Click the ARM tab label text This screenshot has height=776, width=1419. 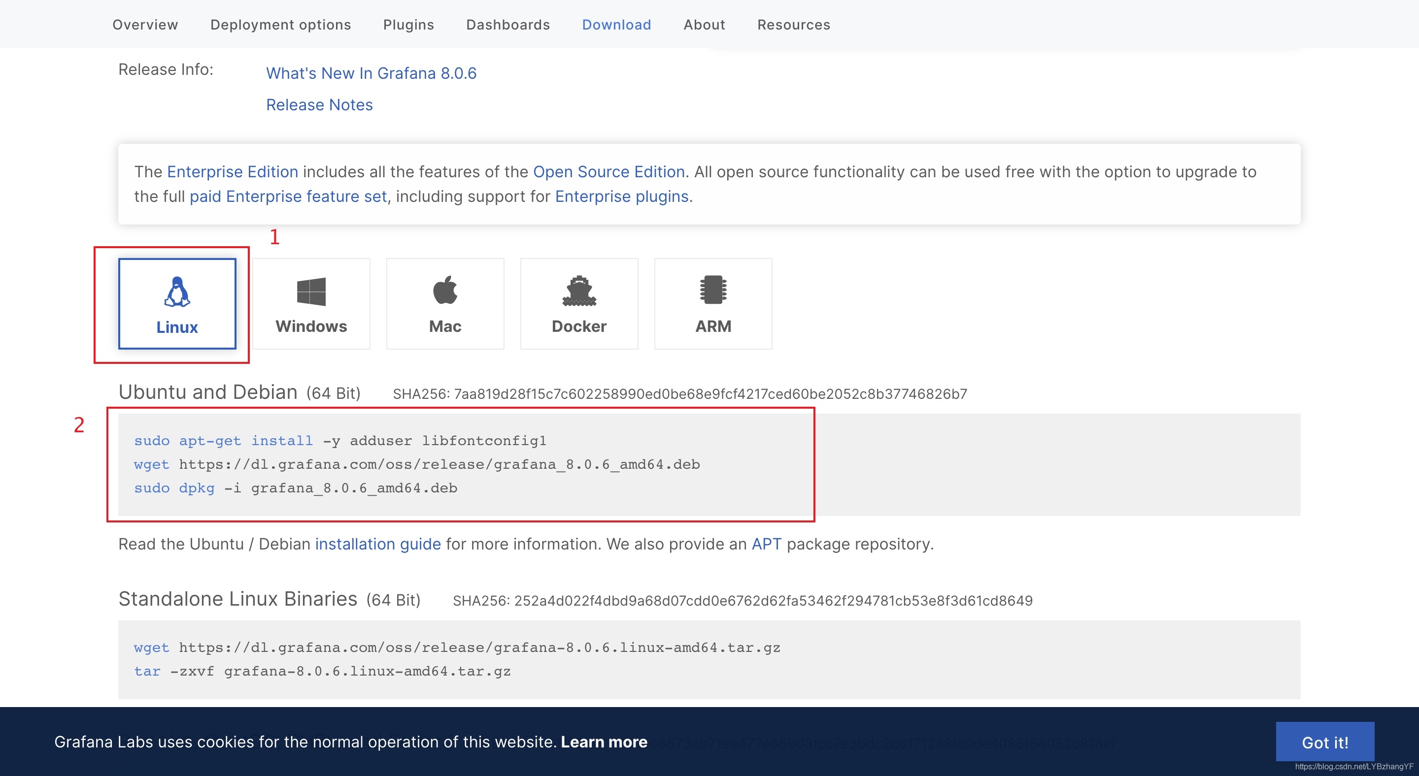pyautogui.click(x=713, y=326)
